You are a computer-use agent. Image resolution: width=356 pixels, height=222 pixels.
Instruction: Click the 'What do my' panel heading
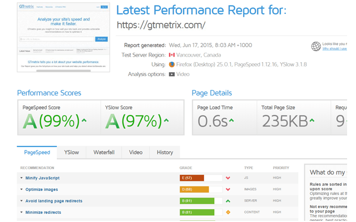point(328,173)
